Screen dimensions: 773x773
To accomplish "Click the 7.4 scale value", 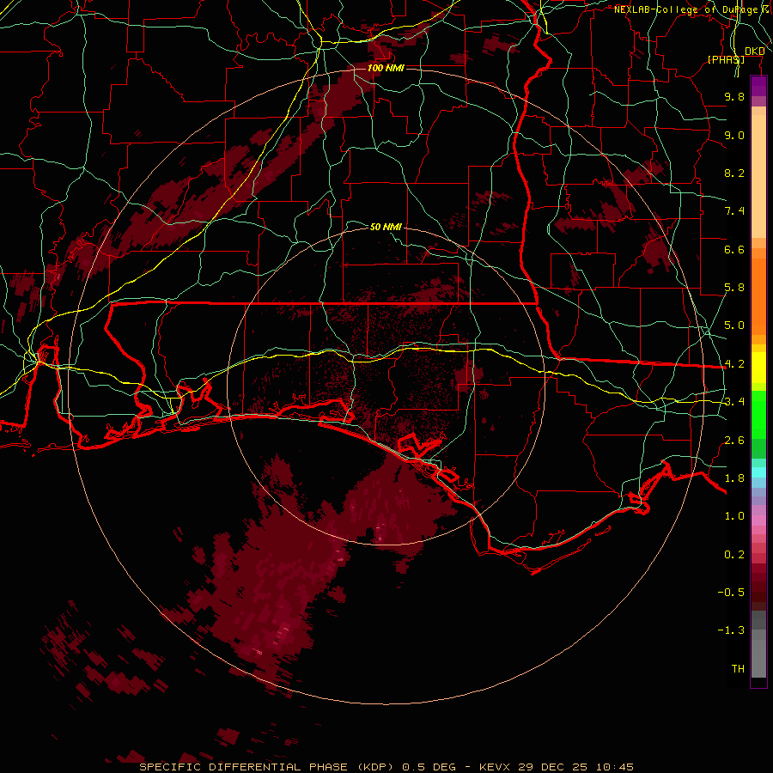I will [734, 211].
